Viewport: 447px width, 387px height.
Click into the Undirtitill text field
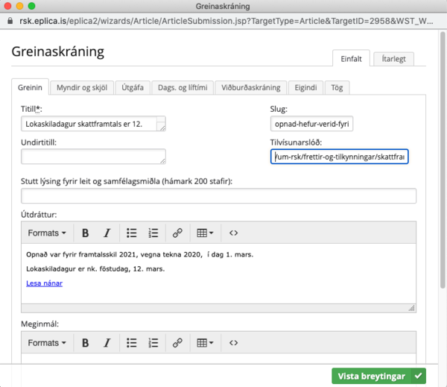93,157
